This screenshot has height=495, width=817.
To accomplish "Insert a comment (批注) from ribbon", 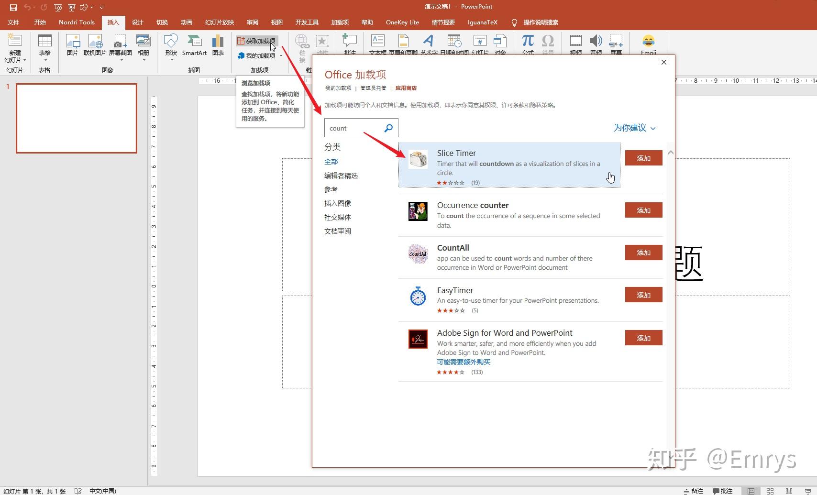I will coord(350,41).
